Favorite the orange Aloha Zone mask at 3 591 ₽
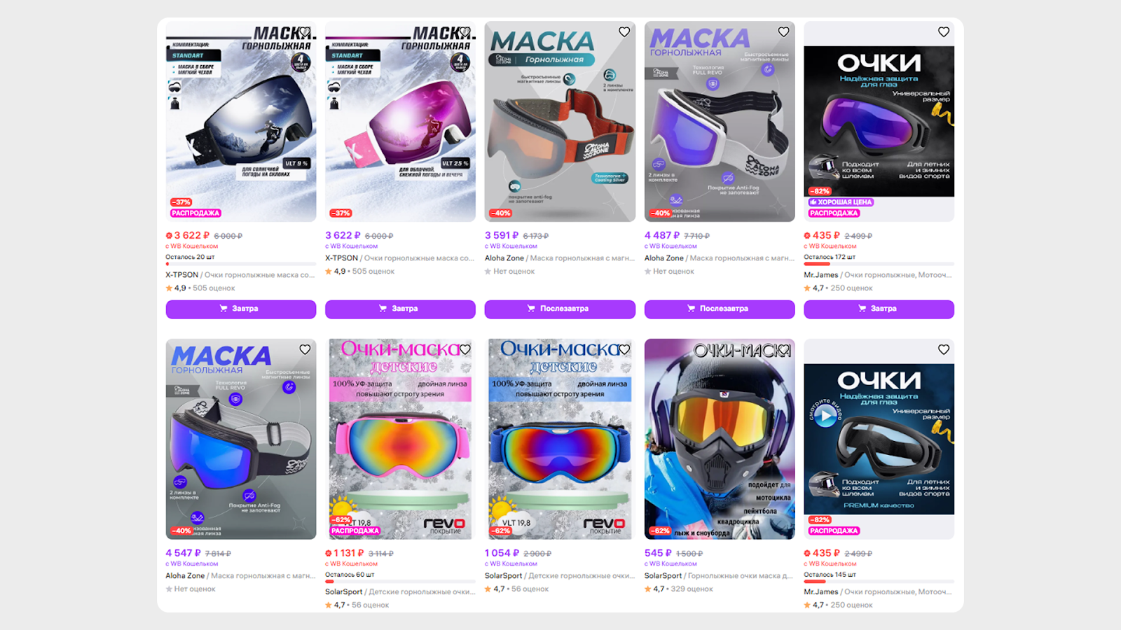This screenshot has width=1121, height=630. pos(624,31)
